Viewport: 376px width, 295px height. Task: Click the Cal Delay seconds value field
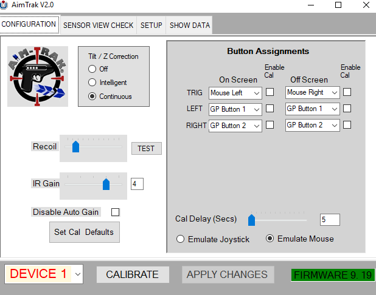pos(330,220)
